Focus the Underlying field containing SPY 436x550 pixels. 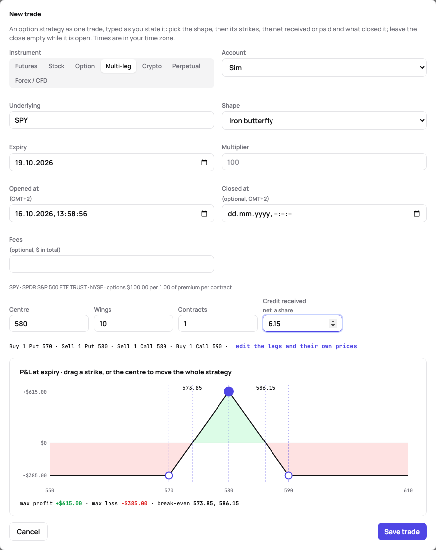[x=111, y=120]
